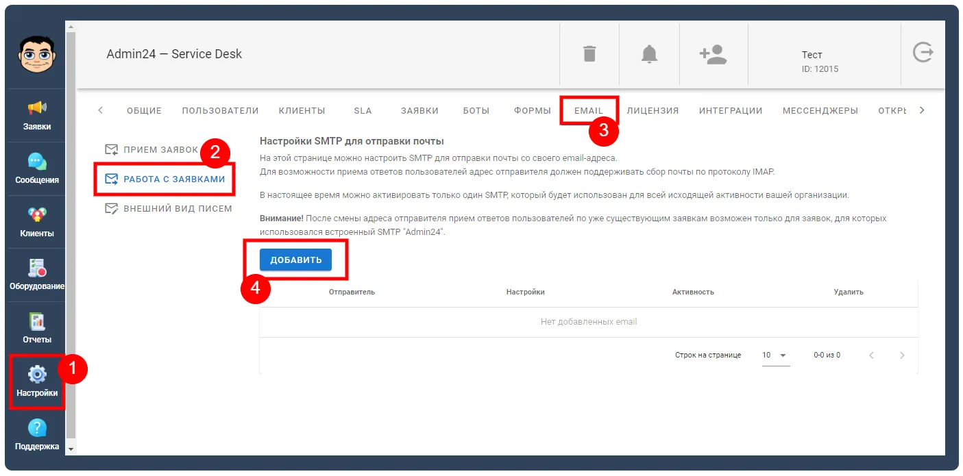Screen dimensions: 963x476
Task: Click the sidebar scrollbar down arrow
Action: pos(71,449)
